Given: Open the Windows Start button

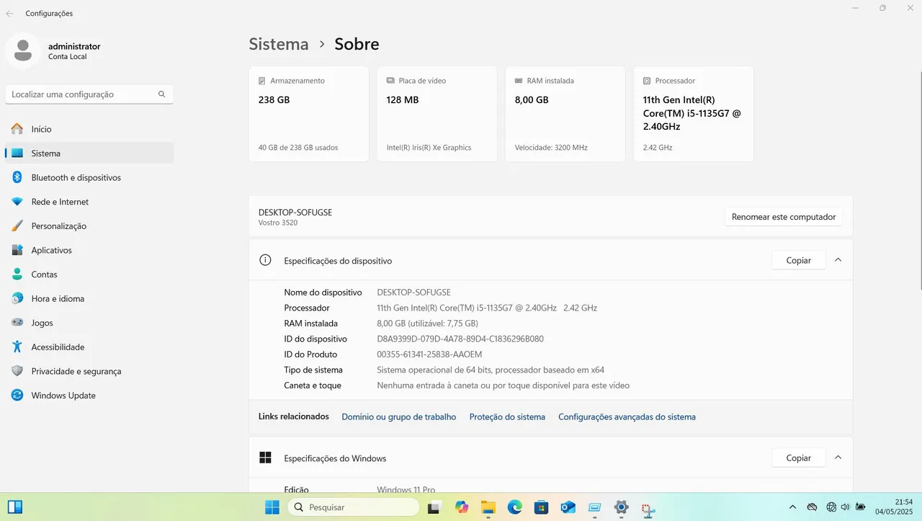Looking at the screenshot, I should [x=272, y=507].
